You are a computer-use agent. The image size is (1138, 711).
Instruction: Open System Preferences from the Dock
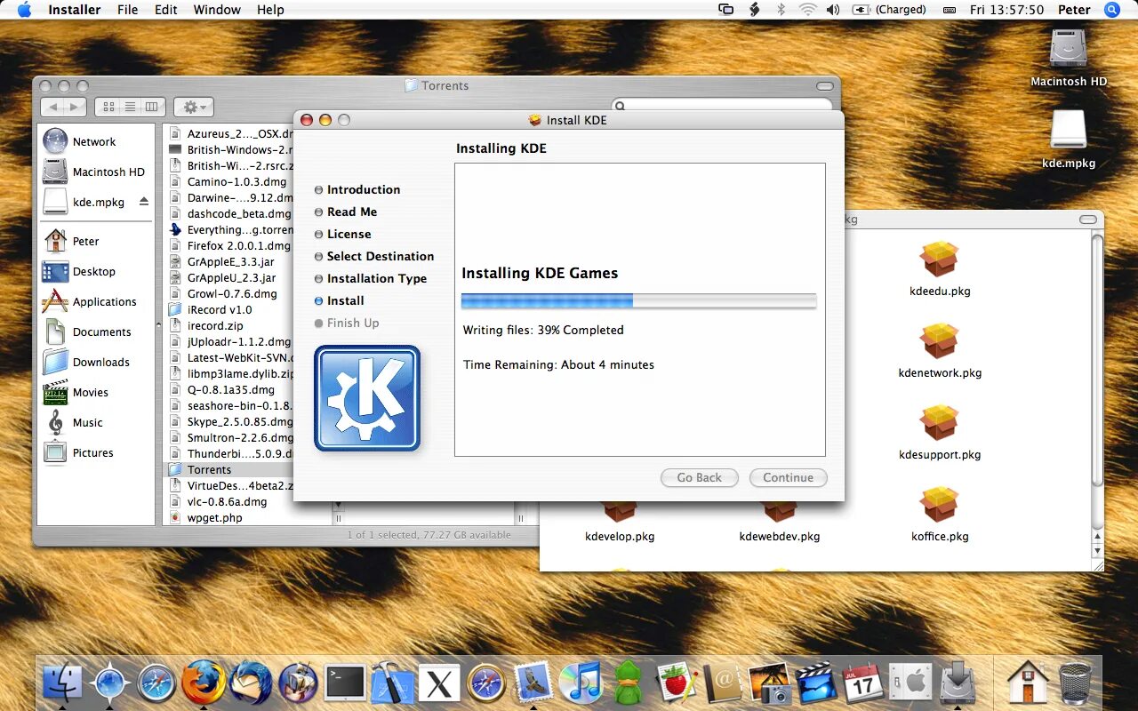(910, 683)
